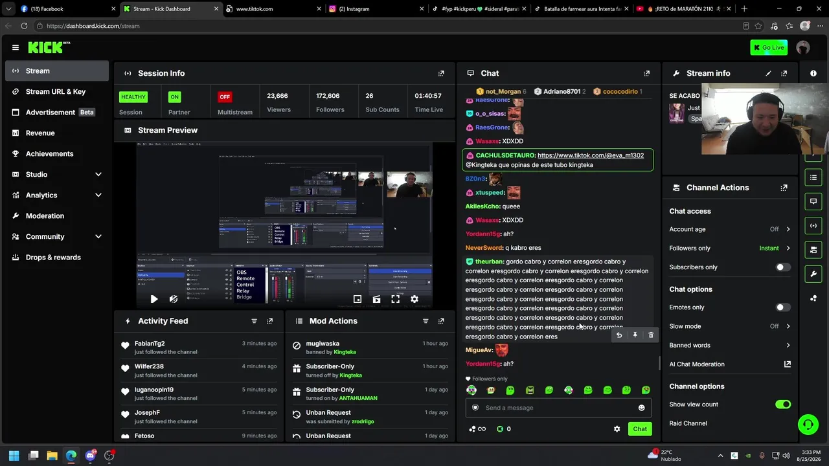Switch to the Facebook browser tab

(67, 9)
